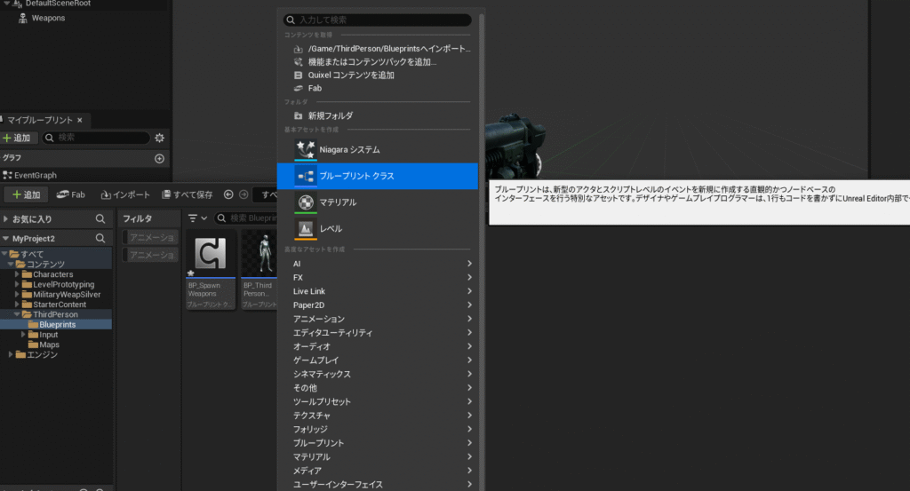910x491 pixels.
Task: Search within お気に入り
Action: 100,219
